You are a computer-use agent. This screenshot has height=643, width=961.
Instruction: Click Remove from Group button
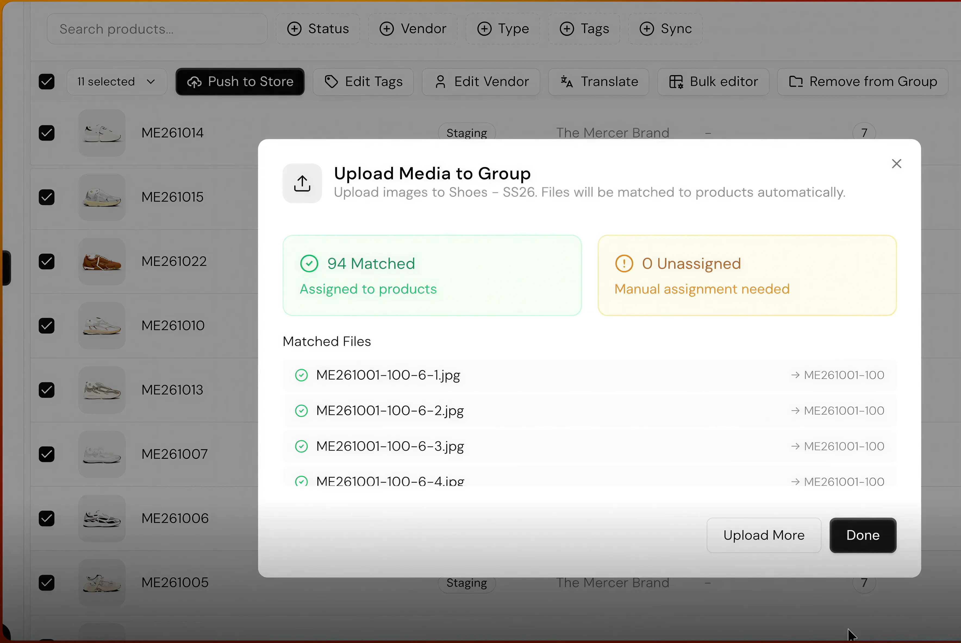point(863,82)
